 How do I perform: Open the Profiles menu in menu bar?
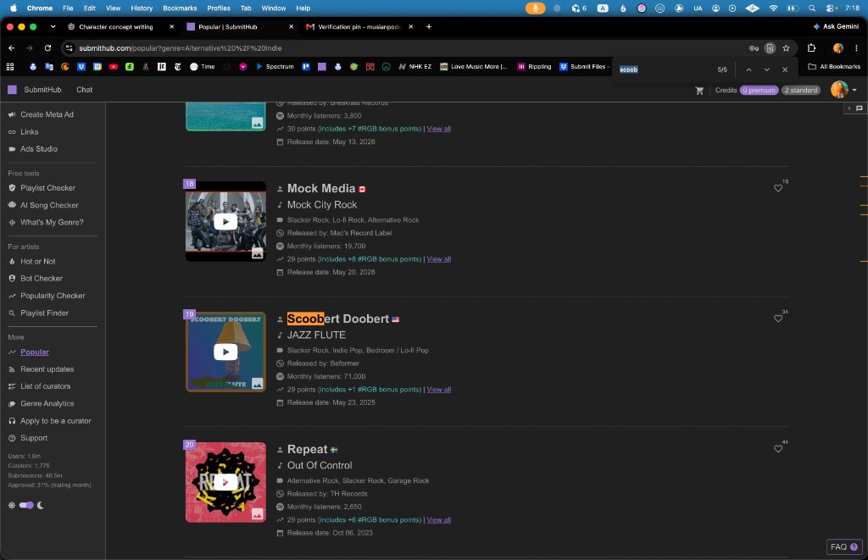click(x=219, y=8)
